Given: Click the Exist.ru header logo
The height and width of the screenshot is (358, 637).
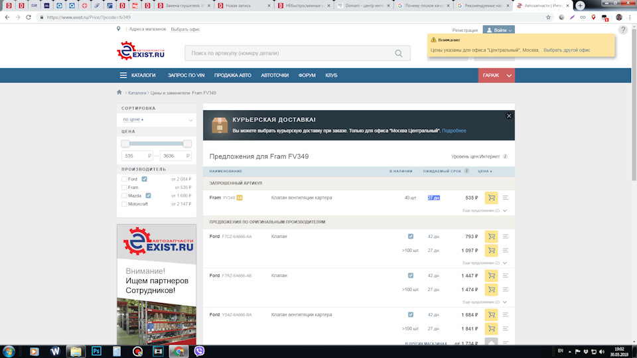Looking at the screenshot, I should pos(141,51).
